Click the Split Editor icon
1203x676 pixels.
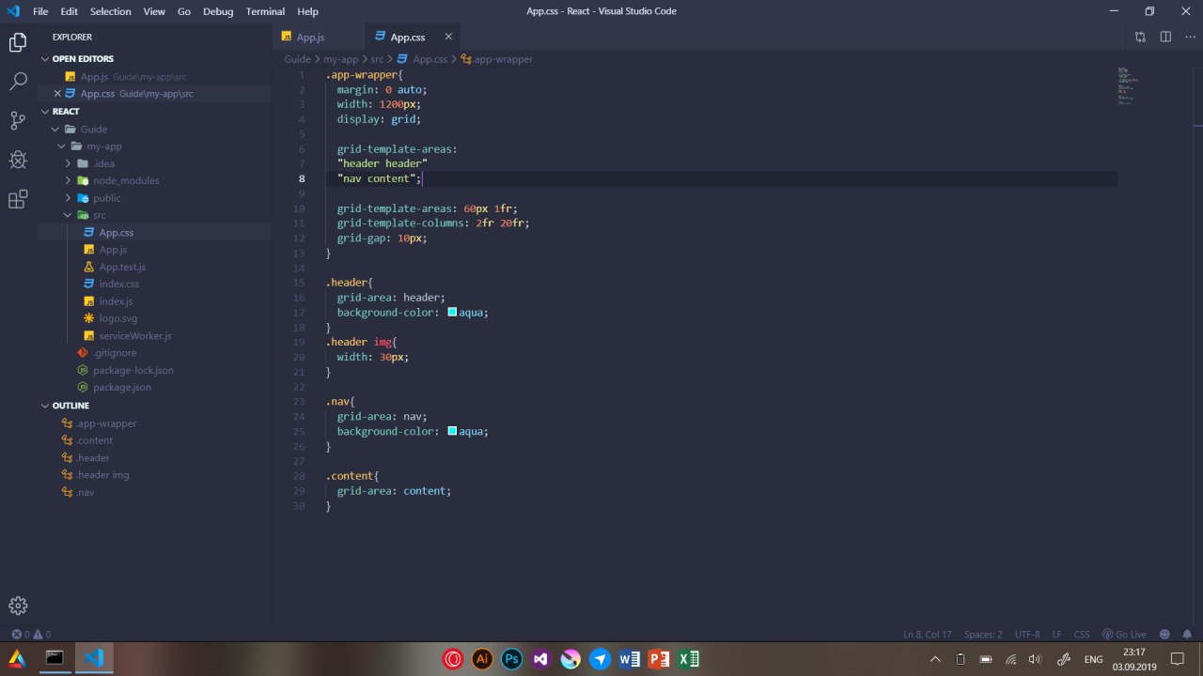point(1165,37)
